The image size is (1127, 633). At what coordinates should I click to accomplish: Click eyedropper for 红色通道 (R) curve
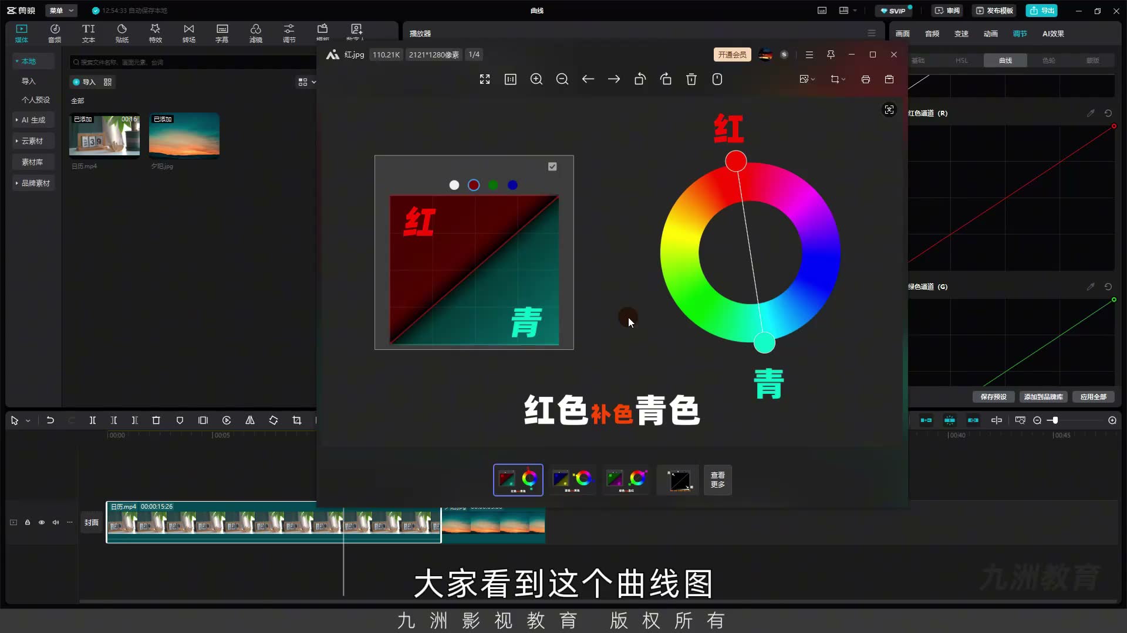click(1091, 113)
